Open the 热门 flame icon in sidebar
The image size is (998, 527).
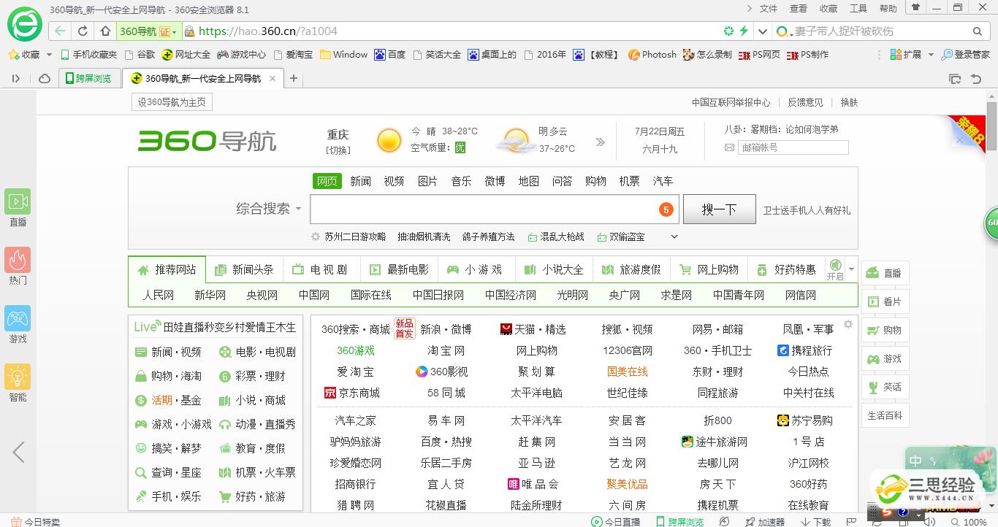18,261
